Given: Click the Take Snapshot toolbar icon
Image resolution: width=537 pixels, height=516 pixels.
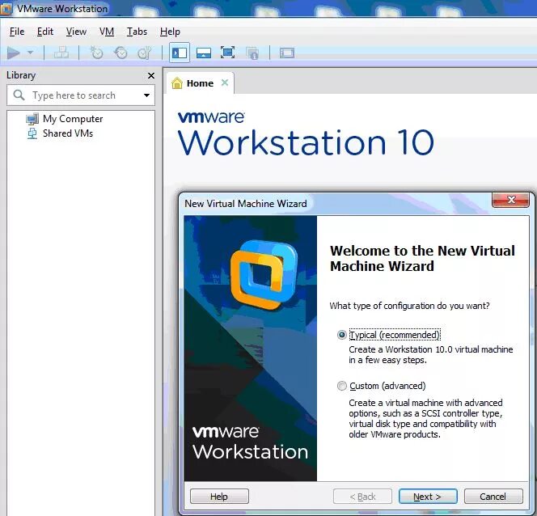Looking at the screenshot, I should click(x=96, y=53).
